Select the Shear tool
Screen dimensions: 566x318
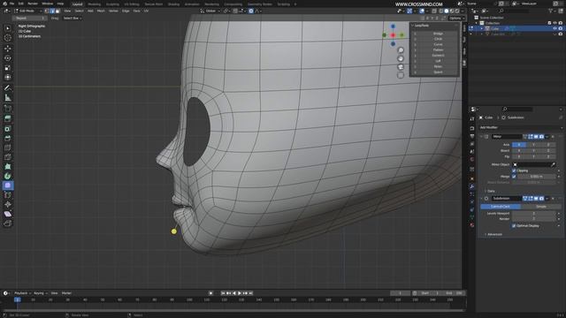pyautogui.click(x=8, y=214)
